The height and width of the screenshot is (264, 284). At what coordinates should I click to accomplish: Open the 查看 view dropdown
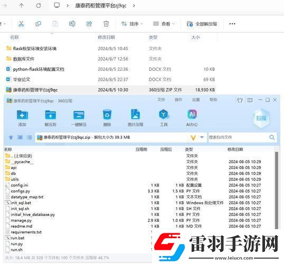[164, 24]
